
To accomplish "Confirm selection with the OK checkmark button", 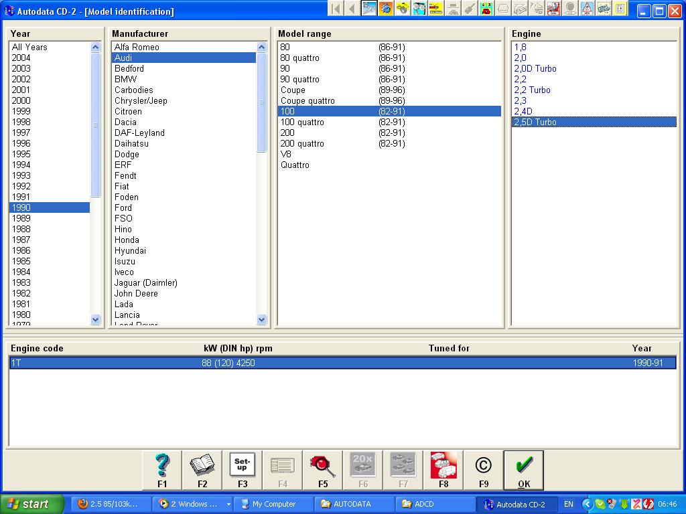I will [x=524, y=470].
